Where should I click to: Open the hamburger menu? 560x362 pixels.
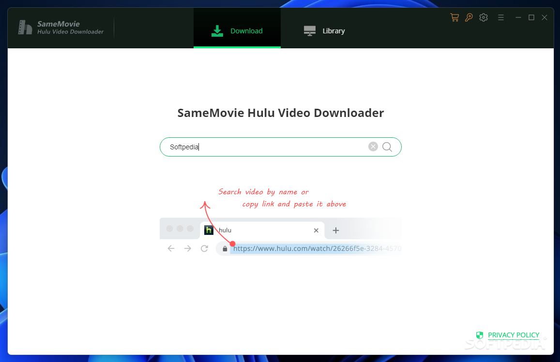pyautogui.click(x=501, y=17)
